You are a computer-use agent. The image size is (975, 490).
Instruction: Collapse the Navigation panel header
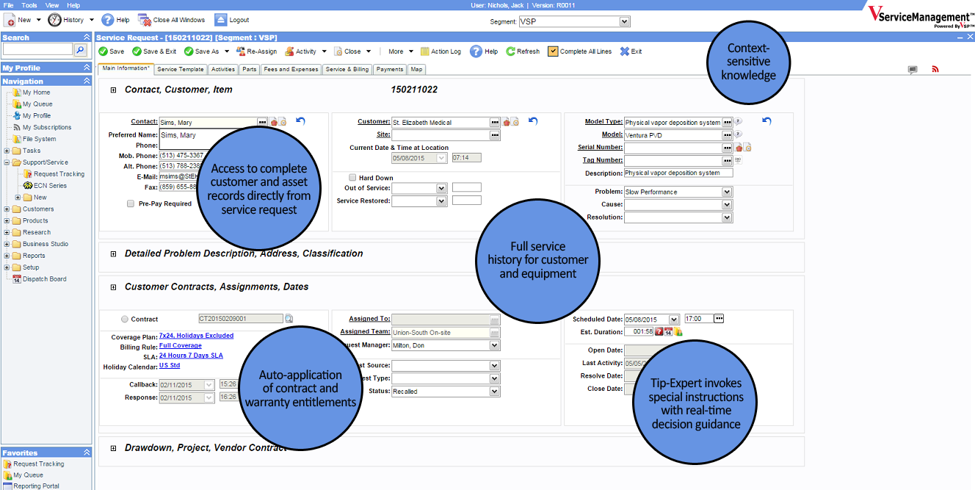87,81
